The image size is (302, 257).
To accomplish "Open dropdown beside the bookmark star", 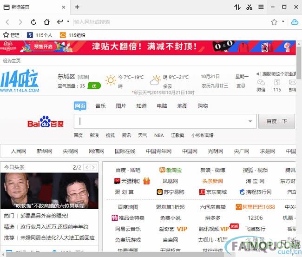I will coord(283,21).
